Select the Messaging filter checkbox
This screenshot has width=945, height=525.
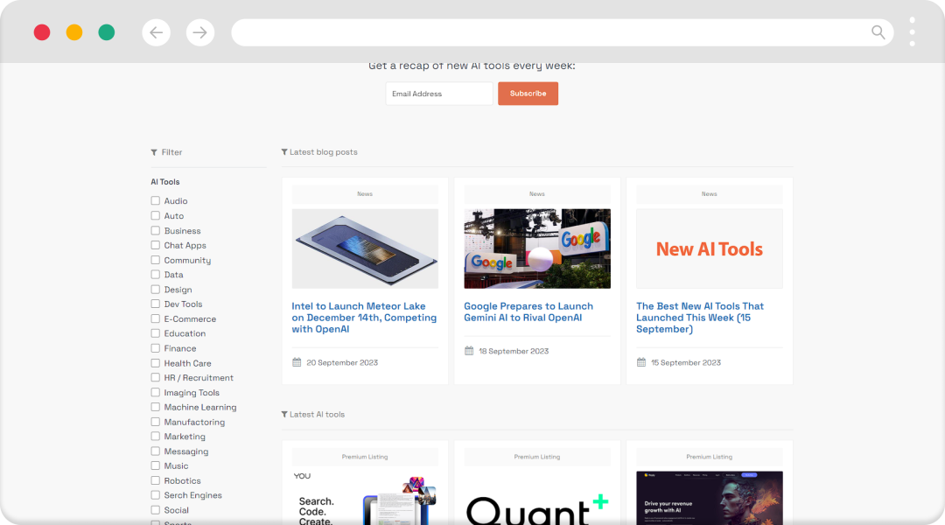tap(156, 451)
